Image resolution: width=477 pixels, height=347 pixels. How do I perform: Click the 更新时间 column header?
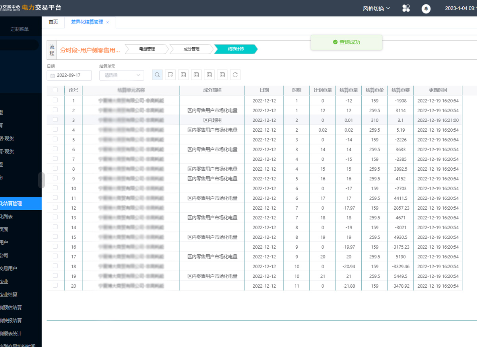click(x=438, y=90)
